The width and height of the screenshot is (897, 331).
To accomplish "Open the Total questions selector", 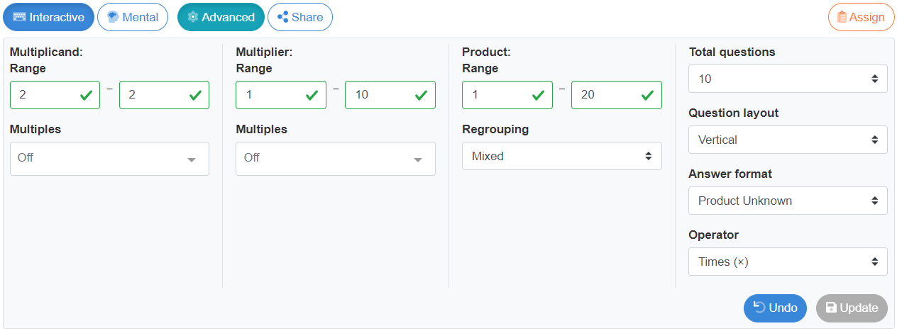I will point(788,79).
